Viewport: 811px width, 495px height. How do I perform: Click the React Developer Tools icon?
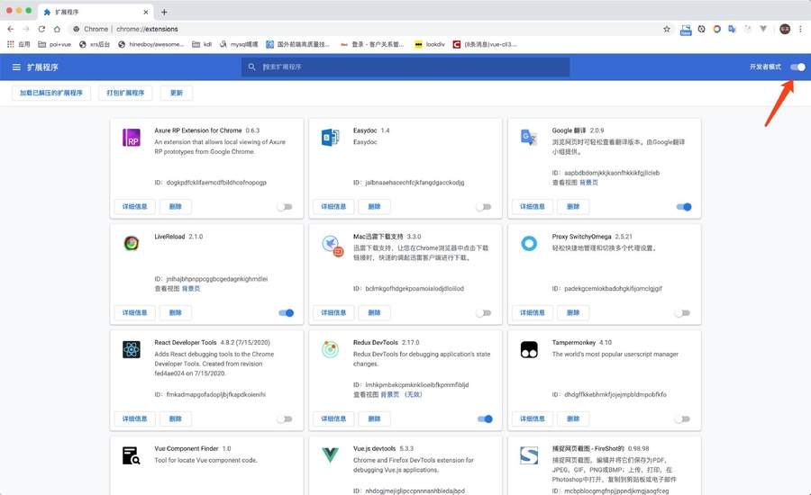coord(132,350)
